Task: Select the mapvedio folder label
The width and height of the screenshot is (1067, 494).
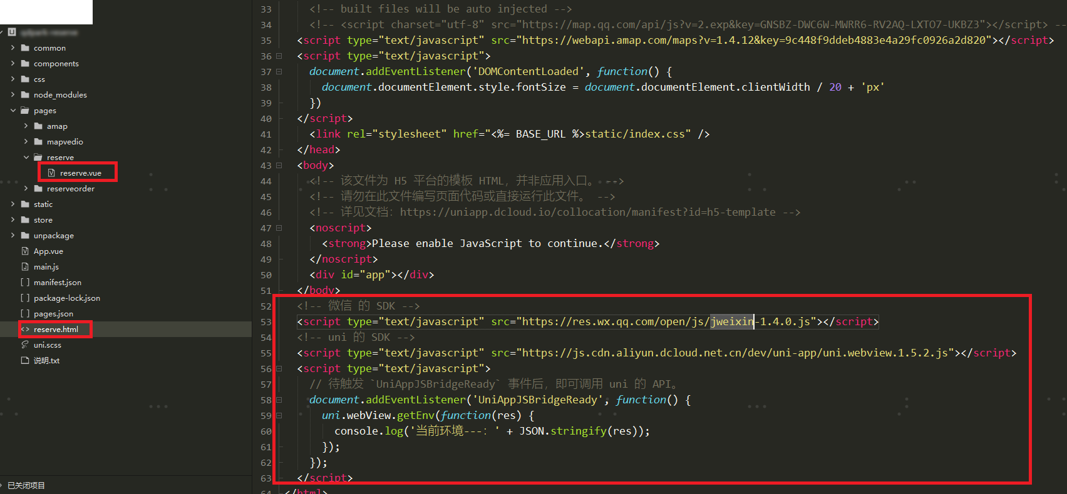Action: pyautogui.click(x=65, y=142)
